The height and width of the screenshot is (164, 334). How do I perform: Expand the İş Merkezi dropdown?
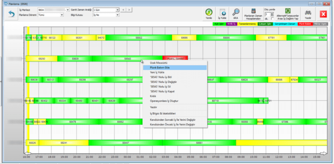[x=68, y=10]
